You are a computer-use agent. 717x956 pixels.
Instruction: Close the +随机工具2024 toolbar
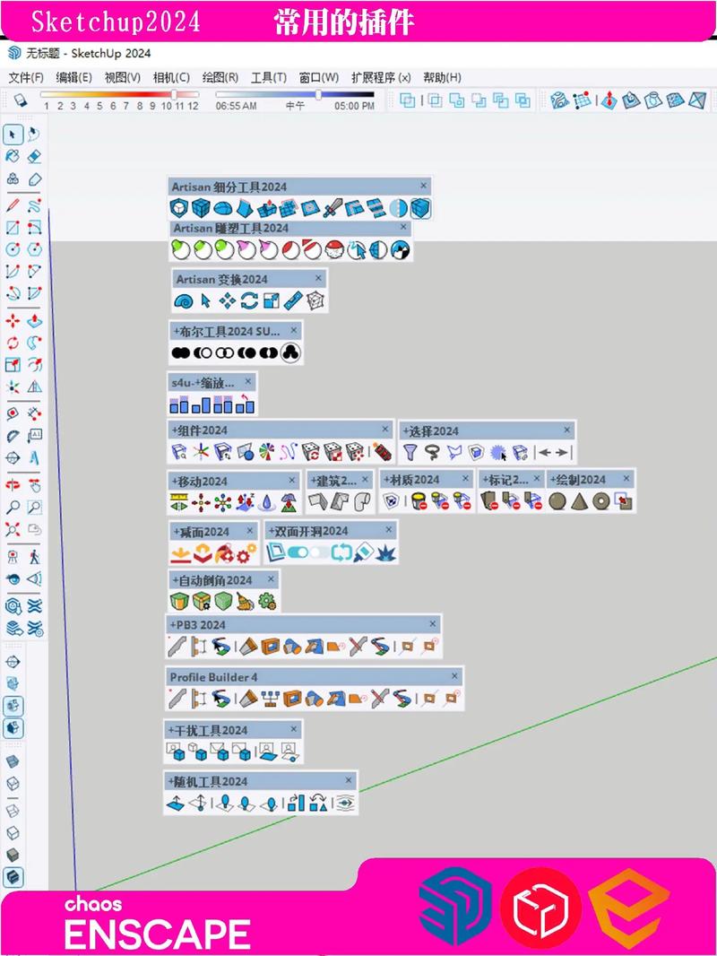(349, 781)
